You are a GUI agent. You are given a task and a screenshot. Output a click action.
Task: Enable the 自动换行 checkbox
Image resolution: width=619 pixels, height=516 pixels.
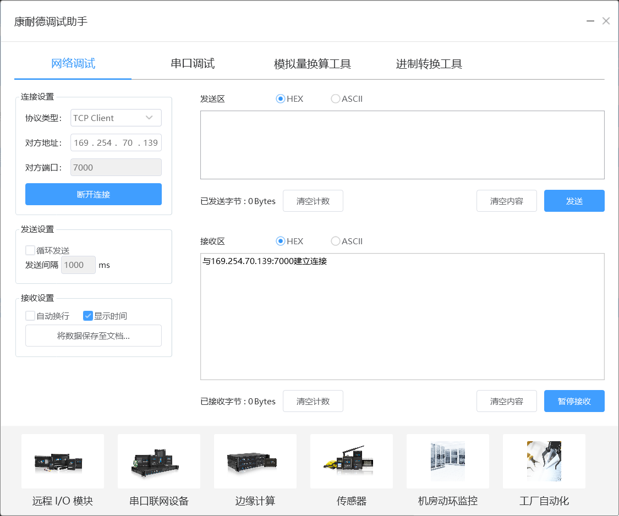pyautogui.click(x=30, y=316)
